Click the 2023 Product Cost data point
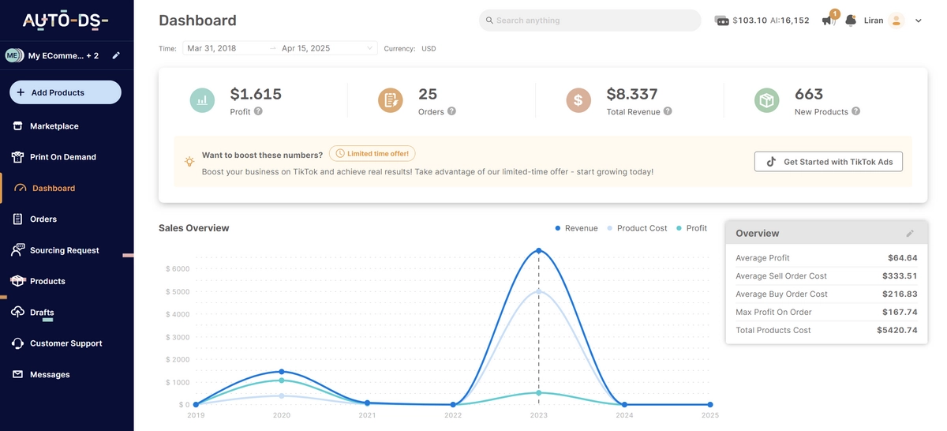Image resolution: width=947 pixels, height=431 pixels. tap(539, 291)
